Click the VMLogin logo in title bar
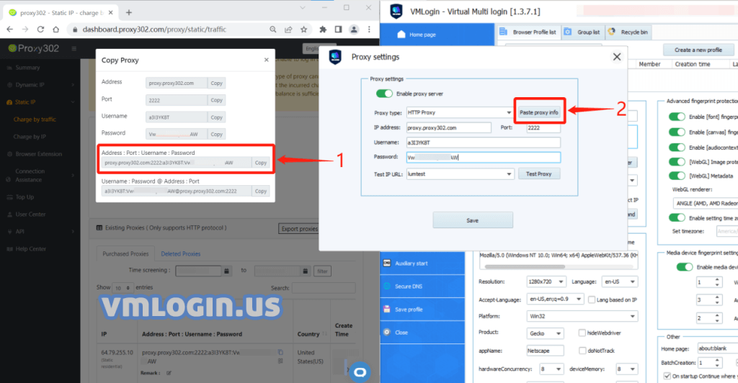738x383 pixels. [x=396, y=12]
